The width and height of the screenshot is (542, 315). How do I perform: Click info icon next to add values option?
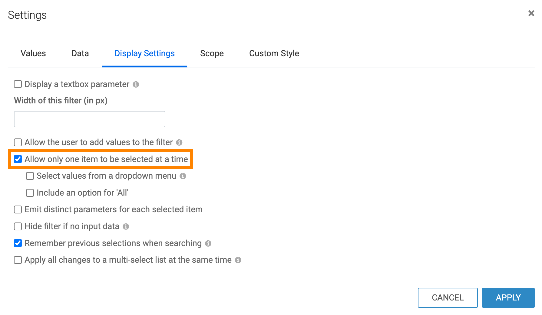point(179,142)
